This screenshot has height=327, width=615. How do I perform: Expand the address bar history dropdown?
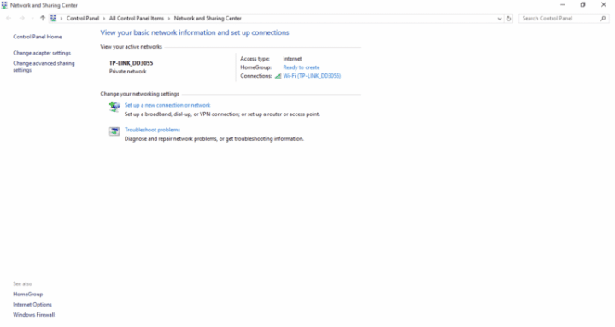[x=500, y=19]
